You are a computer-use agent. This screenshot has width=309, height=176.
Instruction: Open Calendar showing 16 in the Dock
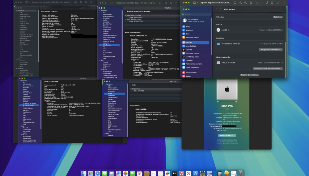pos(140,173)
